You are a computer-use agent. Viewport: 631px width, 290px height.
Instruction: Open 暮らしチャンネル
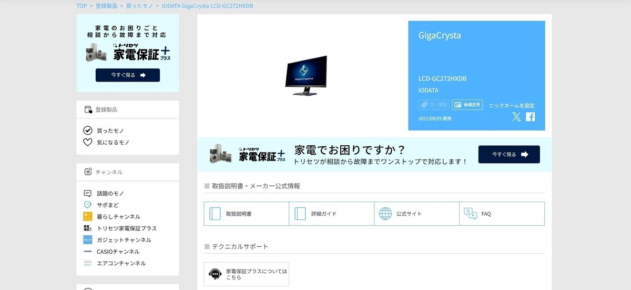click(x=112, y=216)
